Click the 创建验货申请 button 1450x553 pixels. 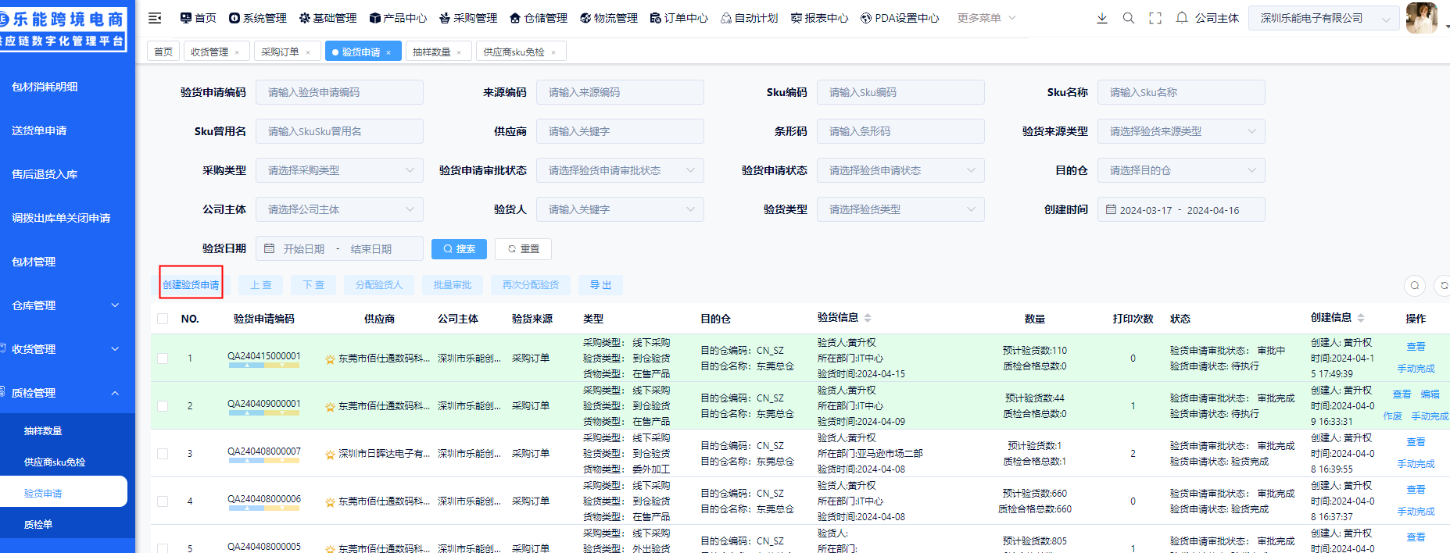click(191, 285)
